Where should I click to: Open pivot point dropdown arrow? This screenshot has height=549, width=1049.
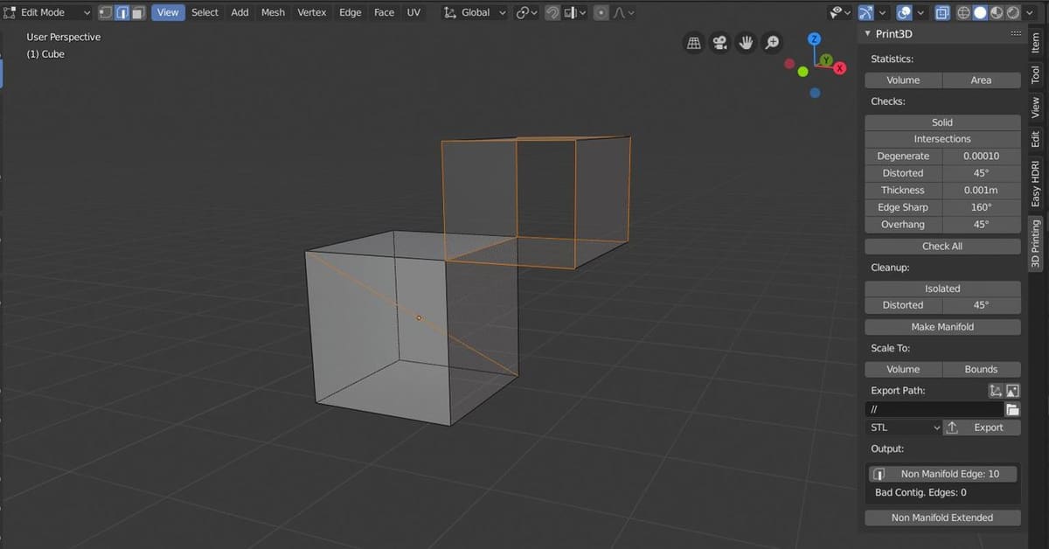tap(534, 12)
